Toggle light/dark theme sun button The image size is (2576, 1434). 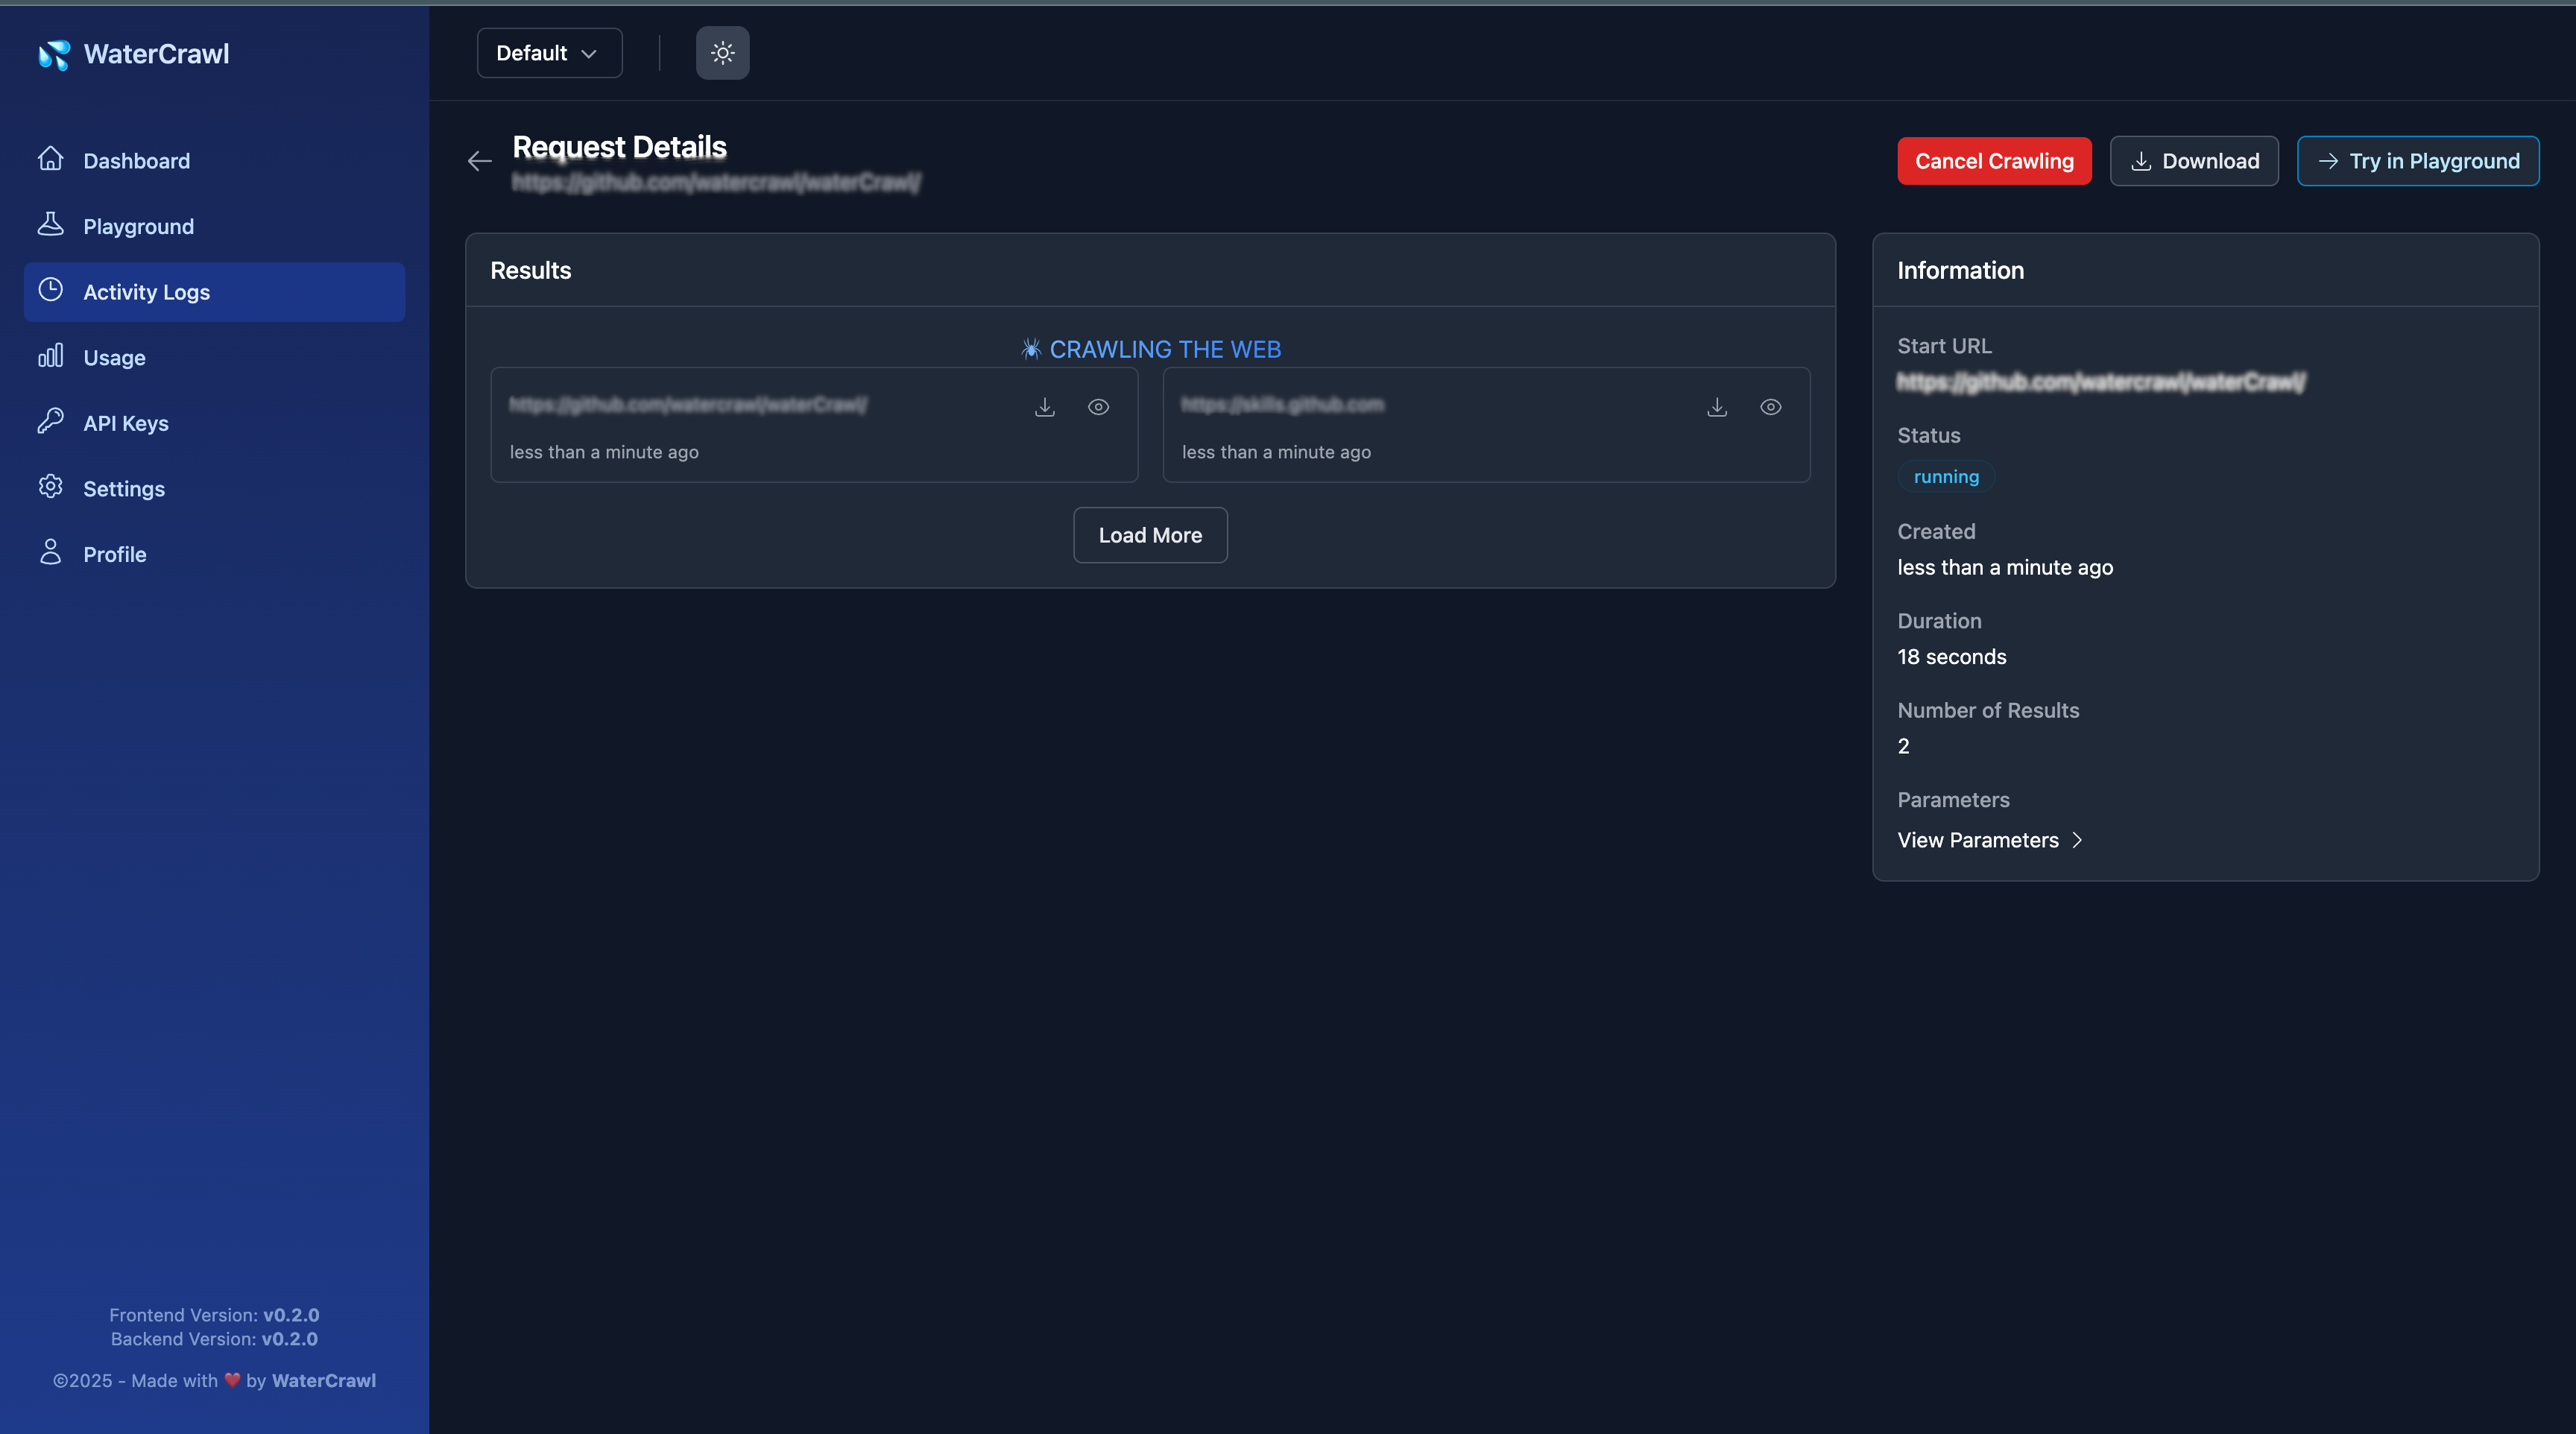pyautogui.click(x=722, y=53)
